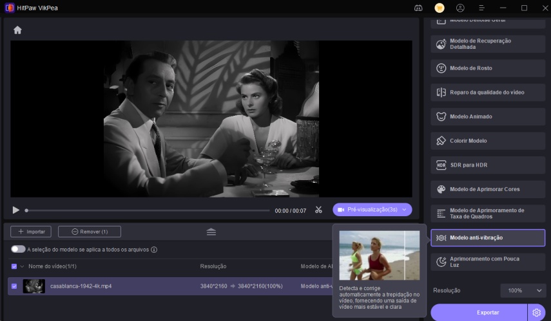
Task: Click the Modelo de AI column header
Action: [x=316, y=266]
